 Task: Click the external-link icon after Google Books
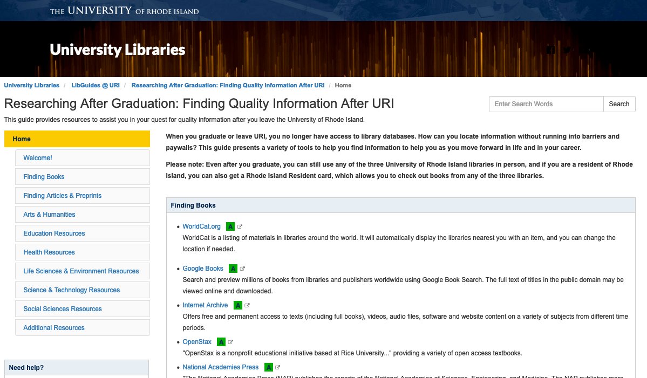[x=242, y=269]
